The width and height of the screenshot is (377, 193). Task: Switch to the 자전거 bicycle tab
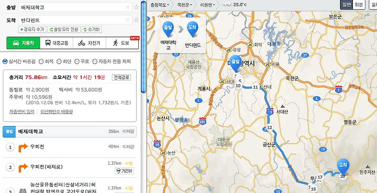(89, 43)
